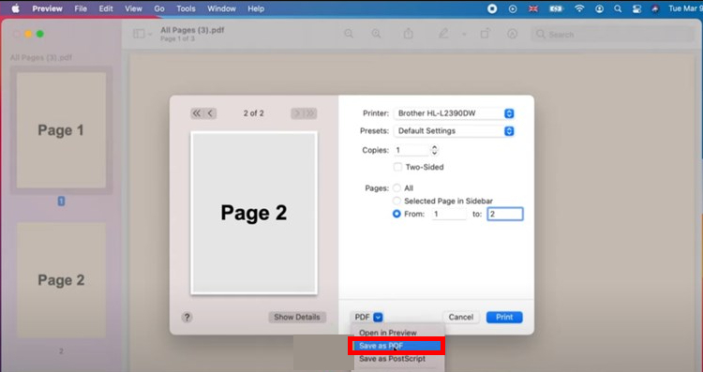Click the screen recording stop icon in the menu bar
This screenshot has height=372, width=703.
[x=492, y=8]
